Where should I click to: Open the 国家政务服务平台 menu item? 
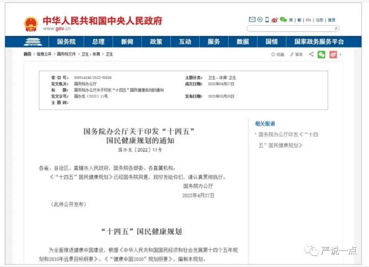coord(319,42)
